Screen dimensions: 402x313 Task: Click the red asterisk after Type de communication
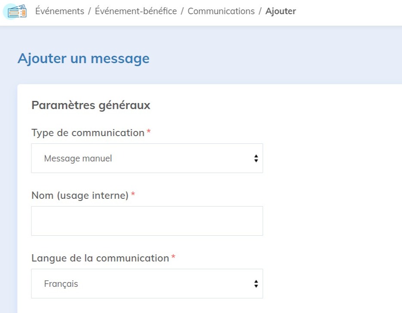(148, 132)
